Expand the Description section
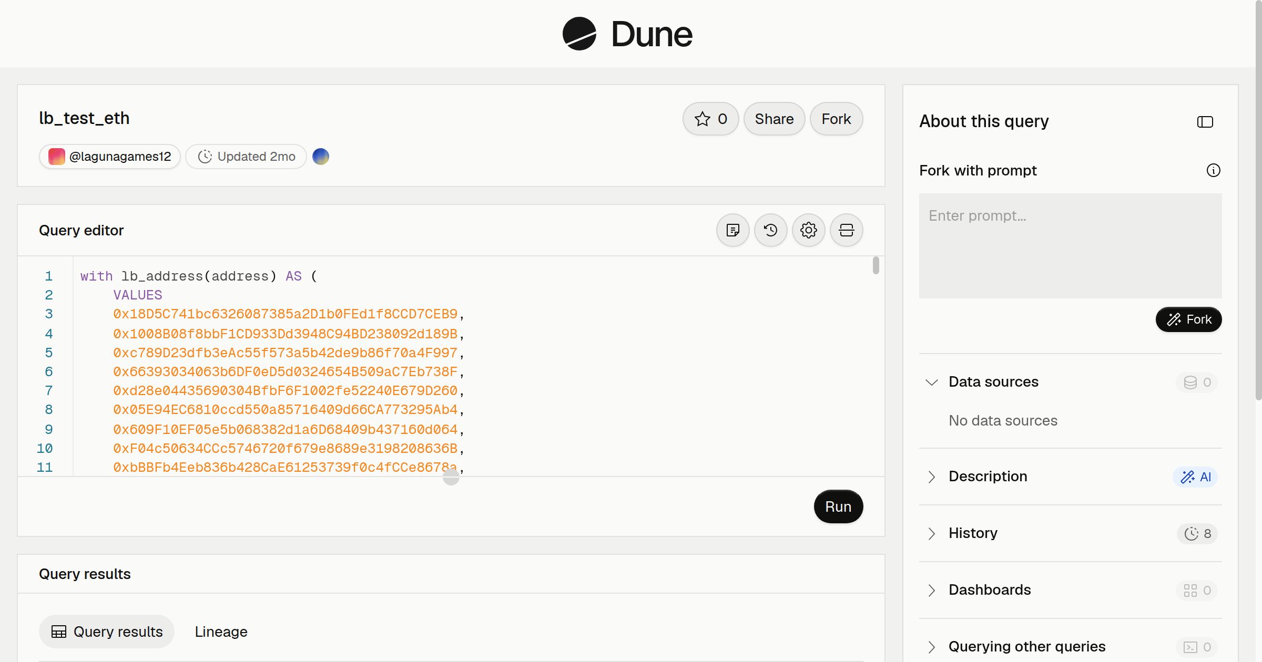The height and width of the screenshot is (662, 1262). click(x=931, y=477)
